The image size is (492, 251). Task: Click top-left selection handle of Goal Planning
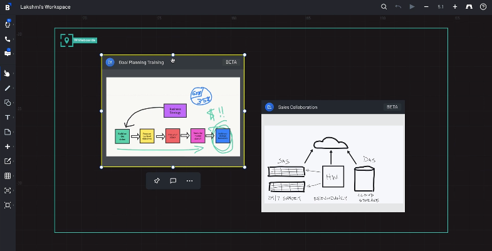(102, 55)
